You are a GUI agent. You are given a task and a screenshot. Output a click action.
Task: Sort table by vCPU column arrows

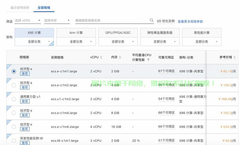click(101, 57)
